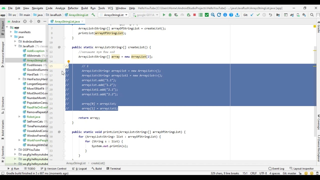Click UTF-8 encoding in status bar
This screenshot has height=180, width=320.
coord(263,173)
